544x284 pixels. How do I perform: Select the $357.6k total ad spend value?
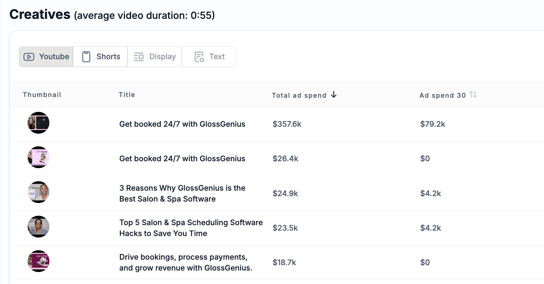tap(287, 124)
